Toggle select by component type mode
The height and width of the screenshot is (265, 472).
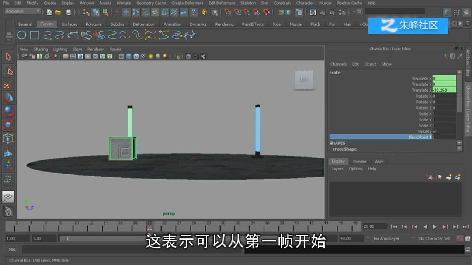click(x=105, y=12)
